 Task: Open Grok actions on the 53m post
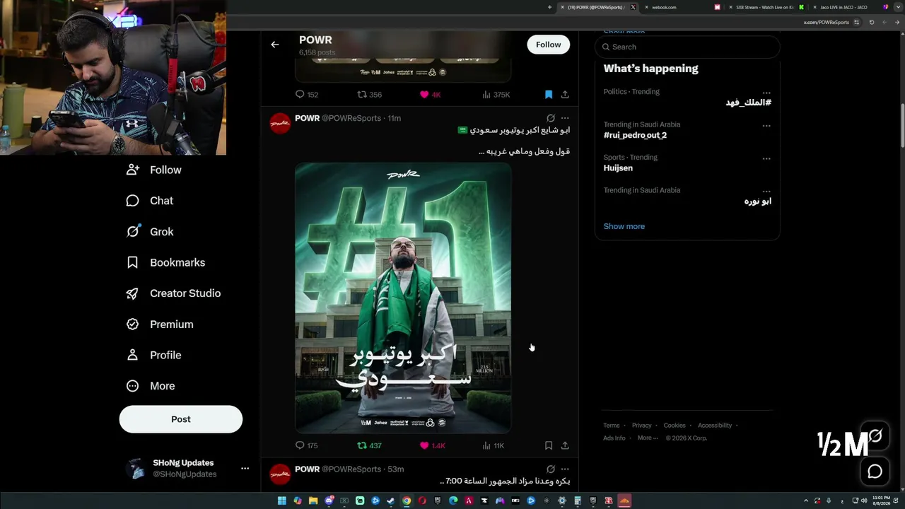click(551, 469)
